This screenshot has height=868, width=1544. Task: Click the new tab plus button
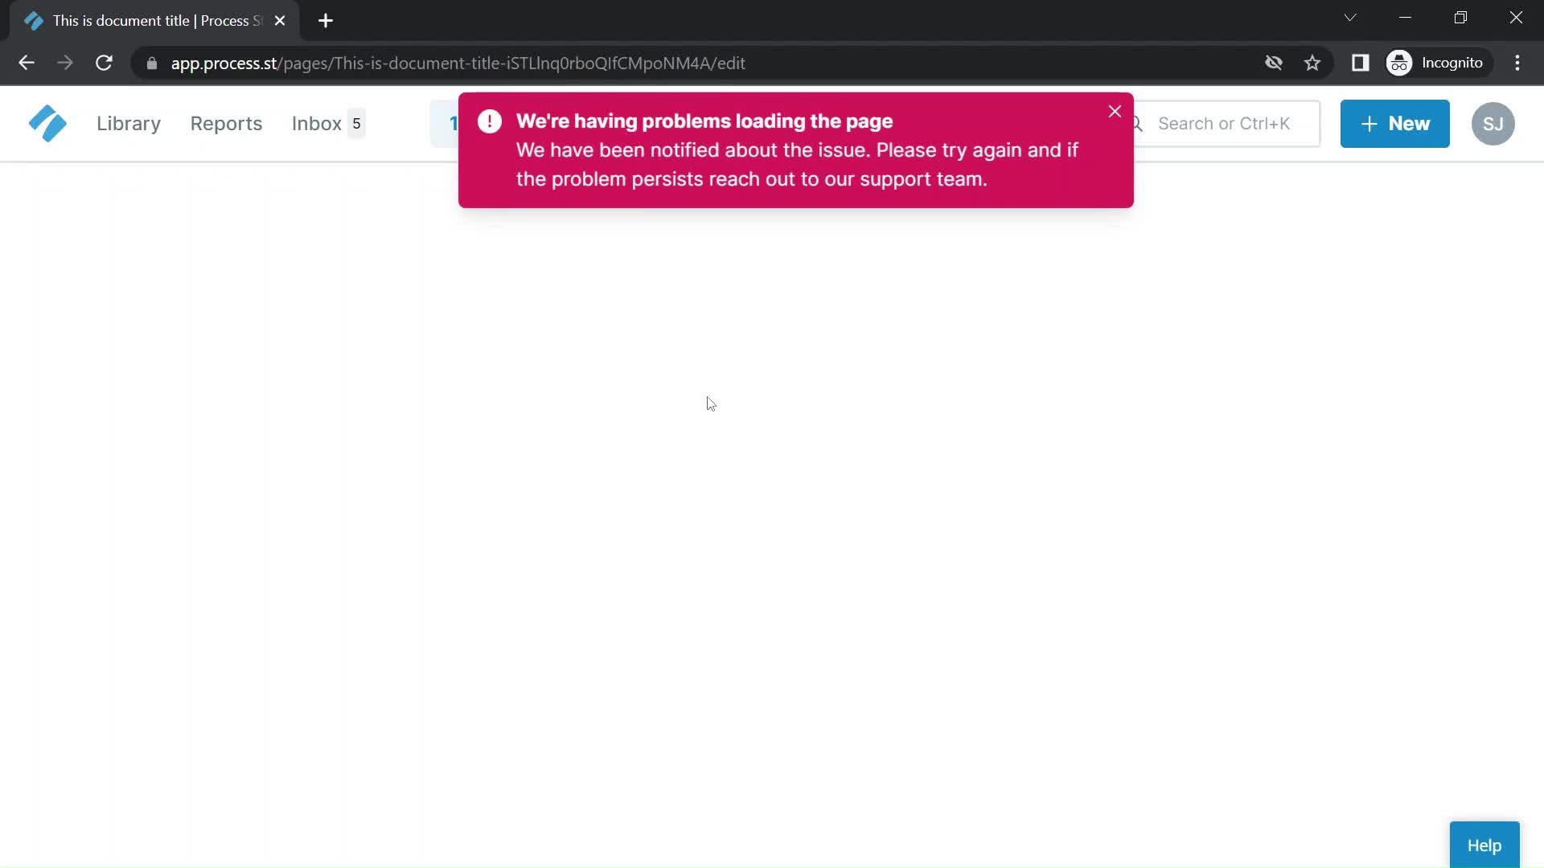325,21
